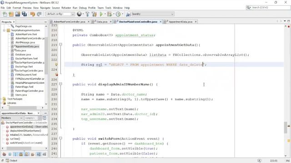Image resolution: width=291 pixels, height=163 pixels.
Task: Minimize the Navigator panel
Action: coord(45,113)
